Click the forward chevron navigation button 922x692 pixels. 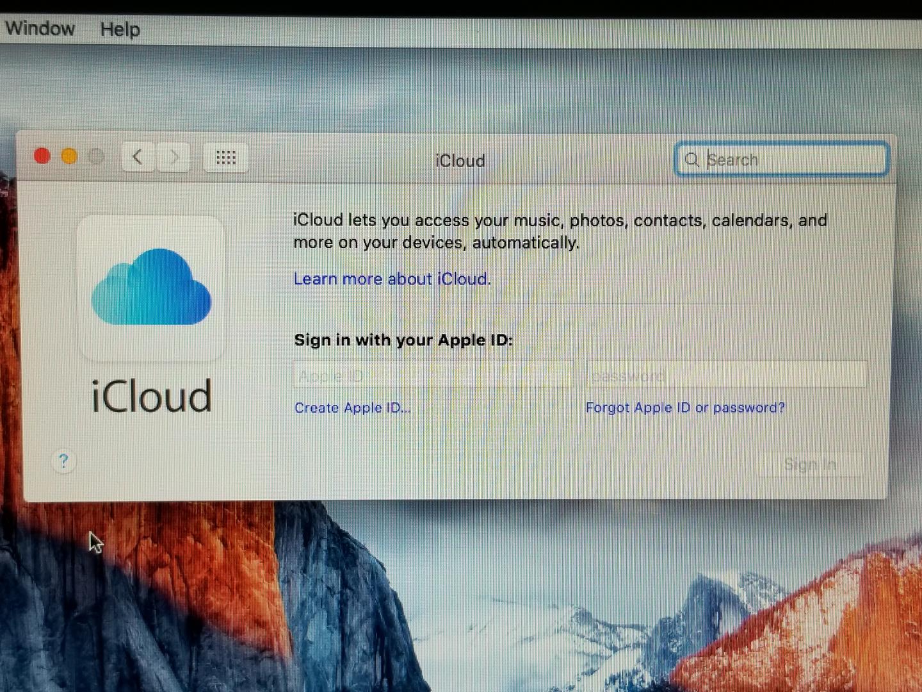click(x=174, y=157)
